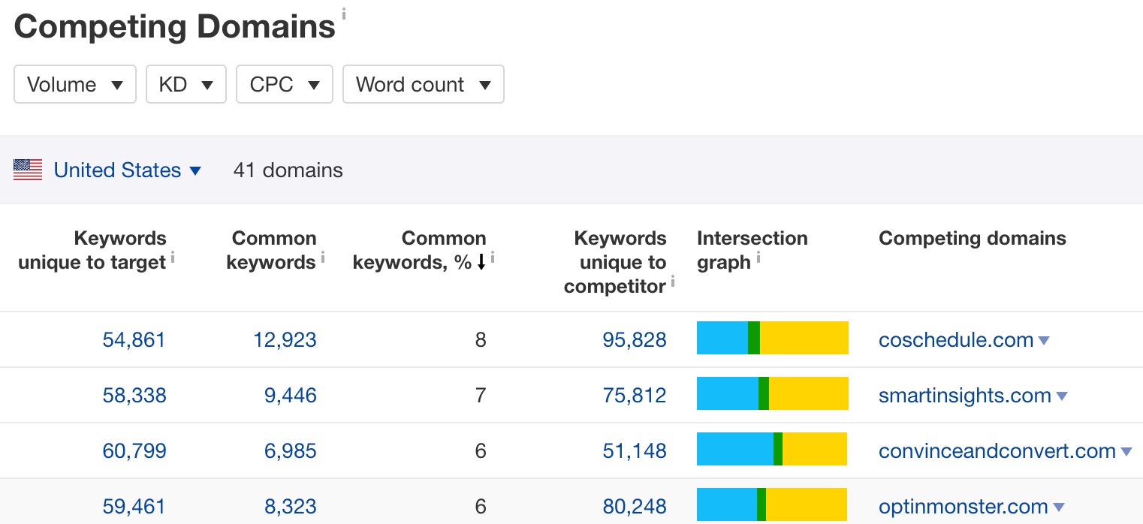Open the 95,828 keywords unique to competitor link

[635, 339]
